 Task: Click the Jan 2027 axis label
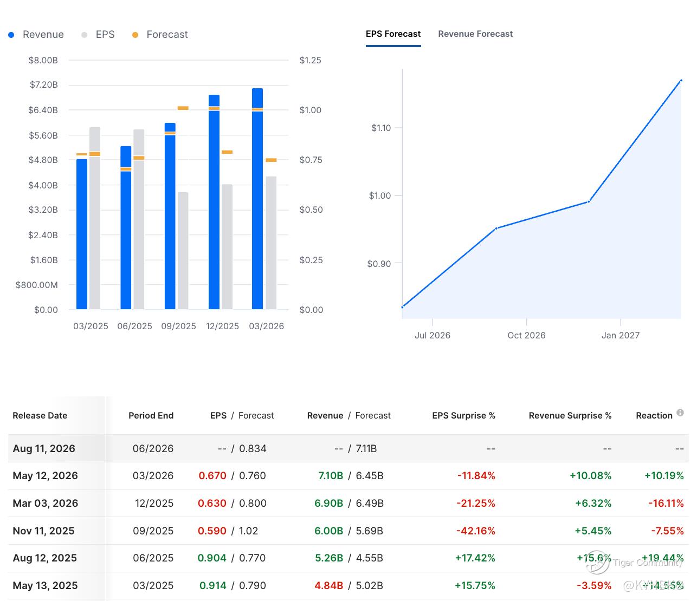pyautogui.click(x=621, y=335)
